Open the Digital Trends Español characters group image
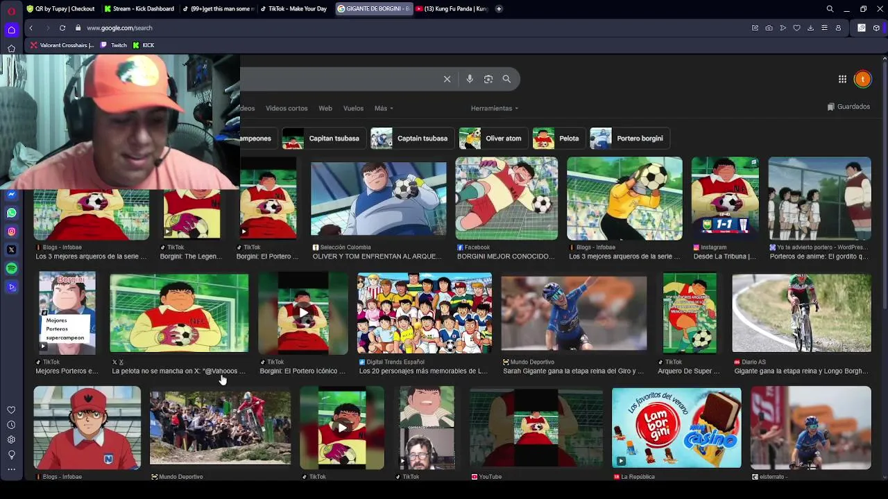888x499 pixels. pos(424,313)
